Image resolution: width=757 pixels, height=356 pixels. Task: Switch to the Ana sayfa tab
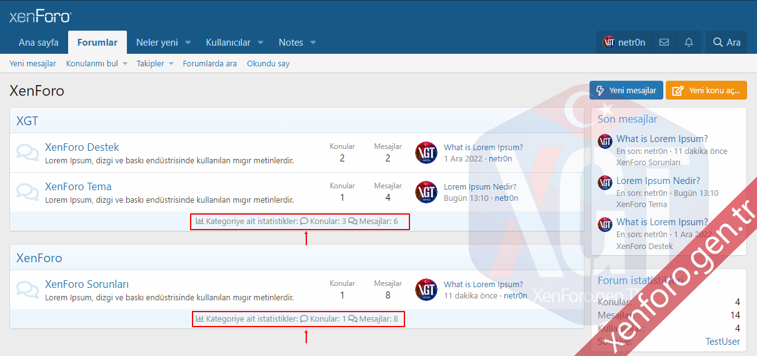[x=39, y=43]
